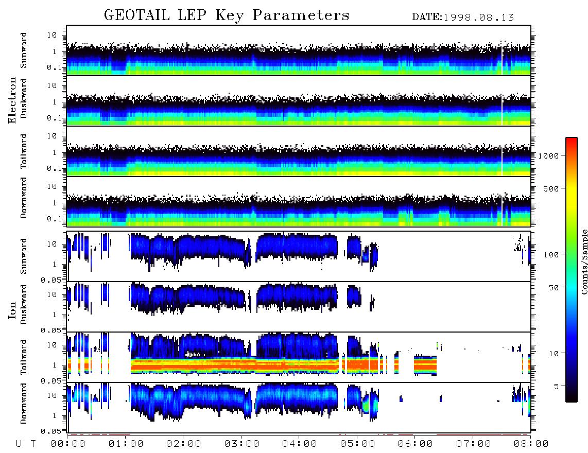Click the 0.1 tick of Electron Sunward

point(55,67)
